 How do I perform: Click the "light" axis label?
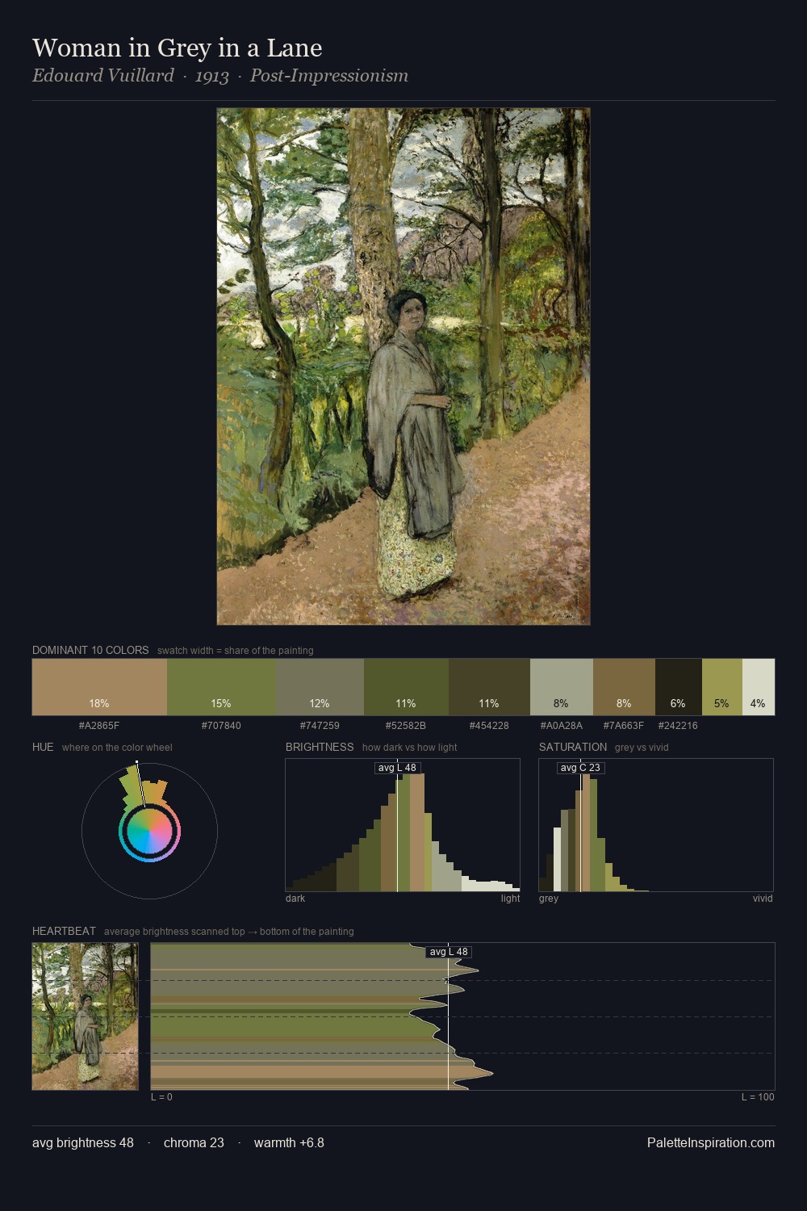511,899
